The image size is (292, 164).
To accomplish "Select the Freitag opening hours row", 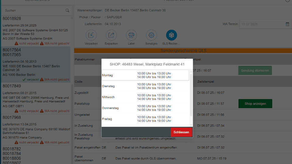I will pos(145,119).
